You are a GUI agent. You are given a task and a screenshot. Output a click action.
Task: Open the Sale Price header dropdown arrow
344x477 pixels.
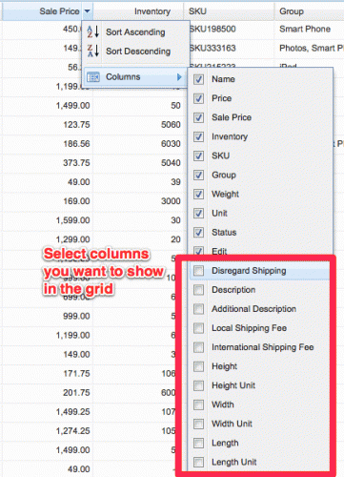point(87,11)
